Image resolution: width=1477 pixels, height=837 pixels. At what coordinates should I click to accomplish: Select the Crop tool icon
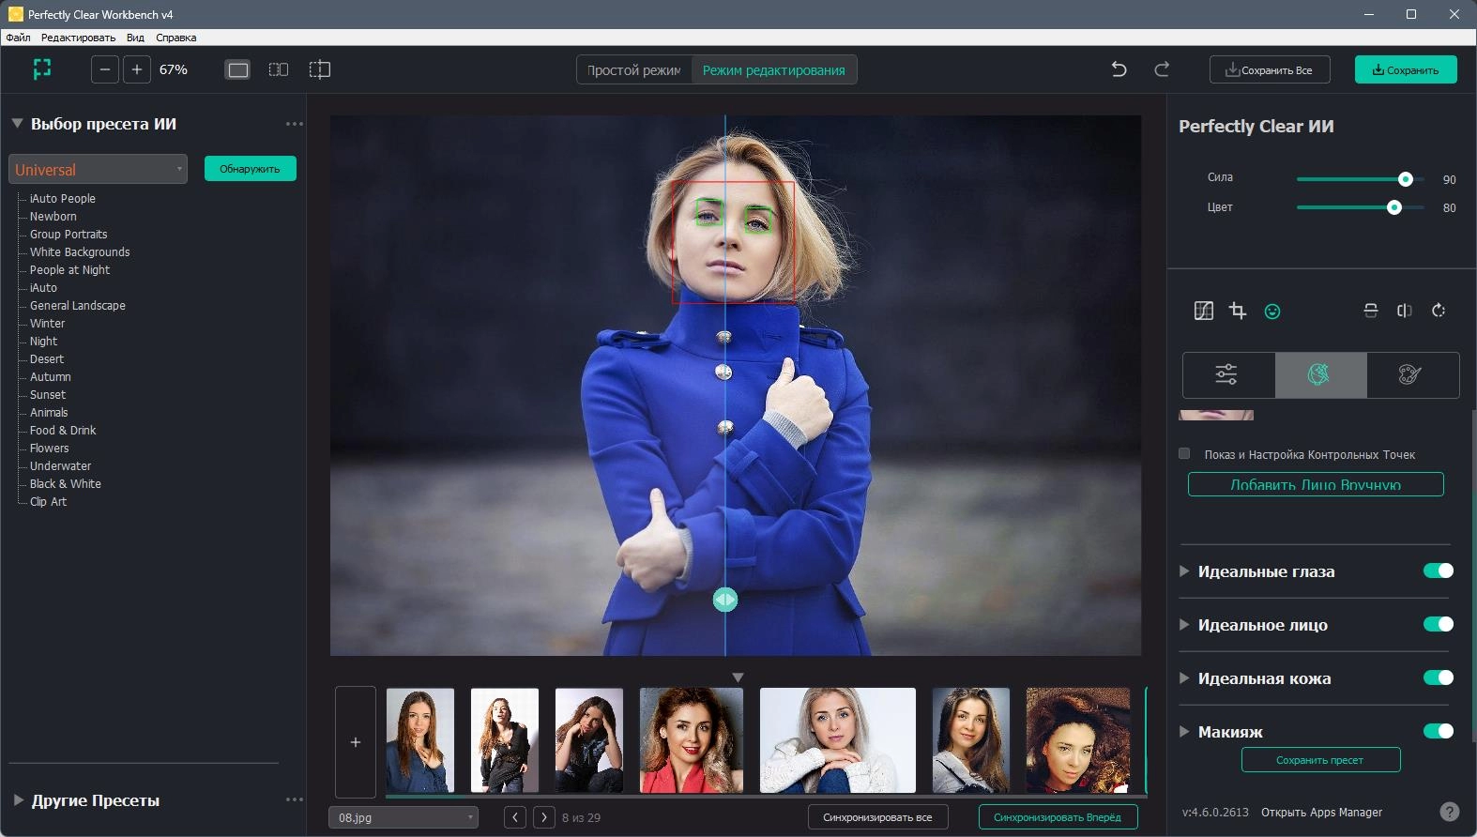point(1238,311)
